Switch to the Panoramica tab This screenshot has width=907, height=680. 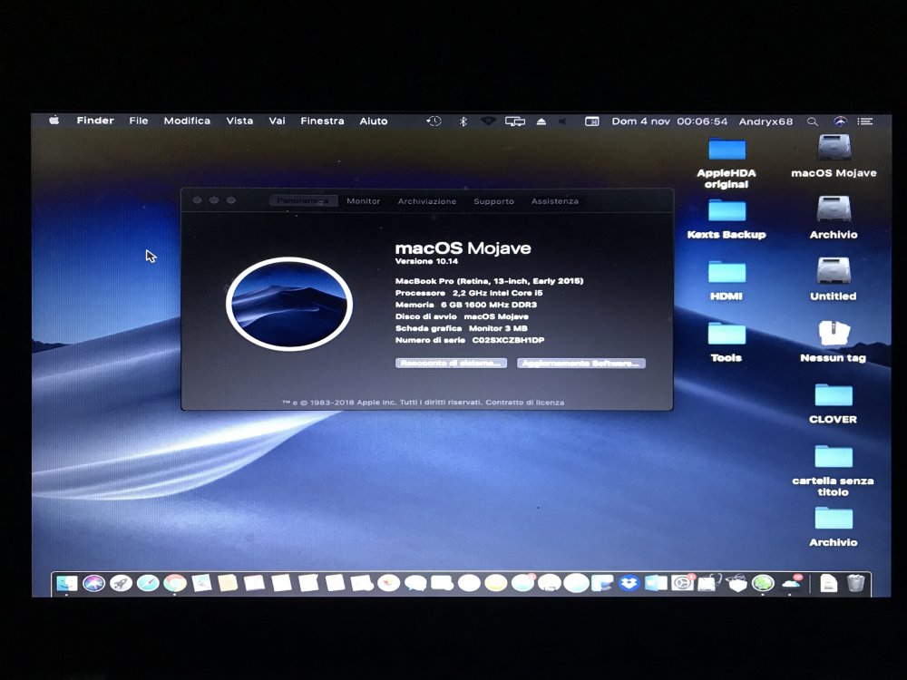pyautogui.click(x=303, y=200)
